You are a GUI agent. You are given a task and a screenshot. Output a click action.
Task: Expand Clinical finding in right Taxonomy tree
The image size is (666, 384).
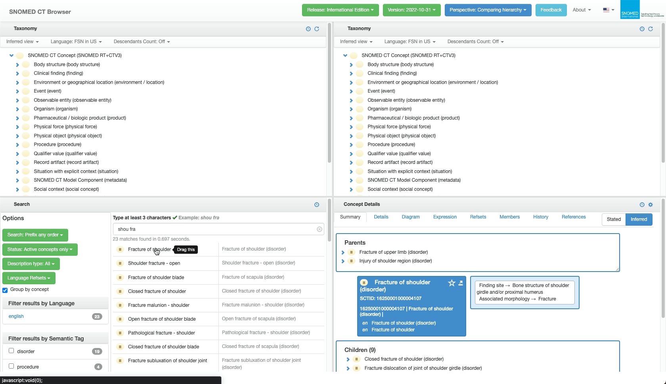pos(351,73)
